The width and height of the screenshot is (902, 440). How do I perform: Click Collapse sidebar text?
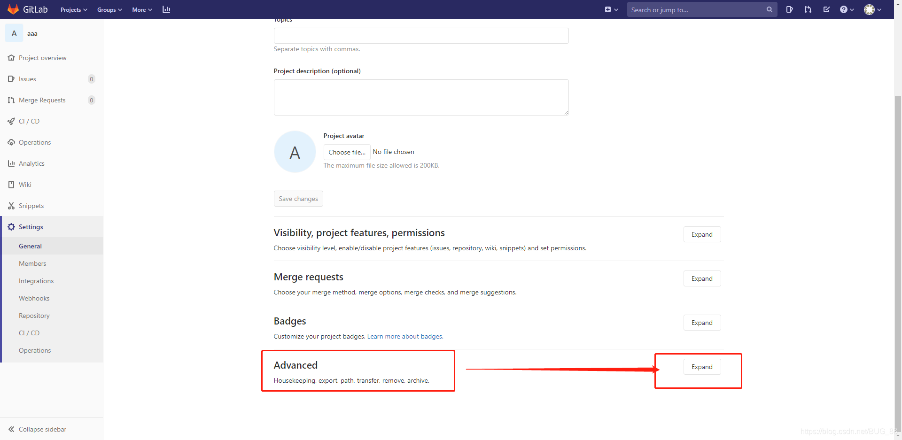point(42,429)
